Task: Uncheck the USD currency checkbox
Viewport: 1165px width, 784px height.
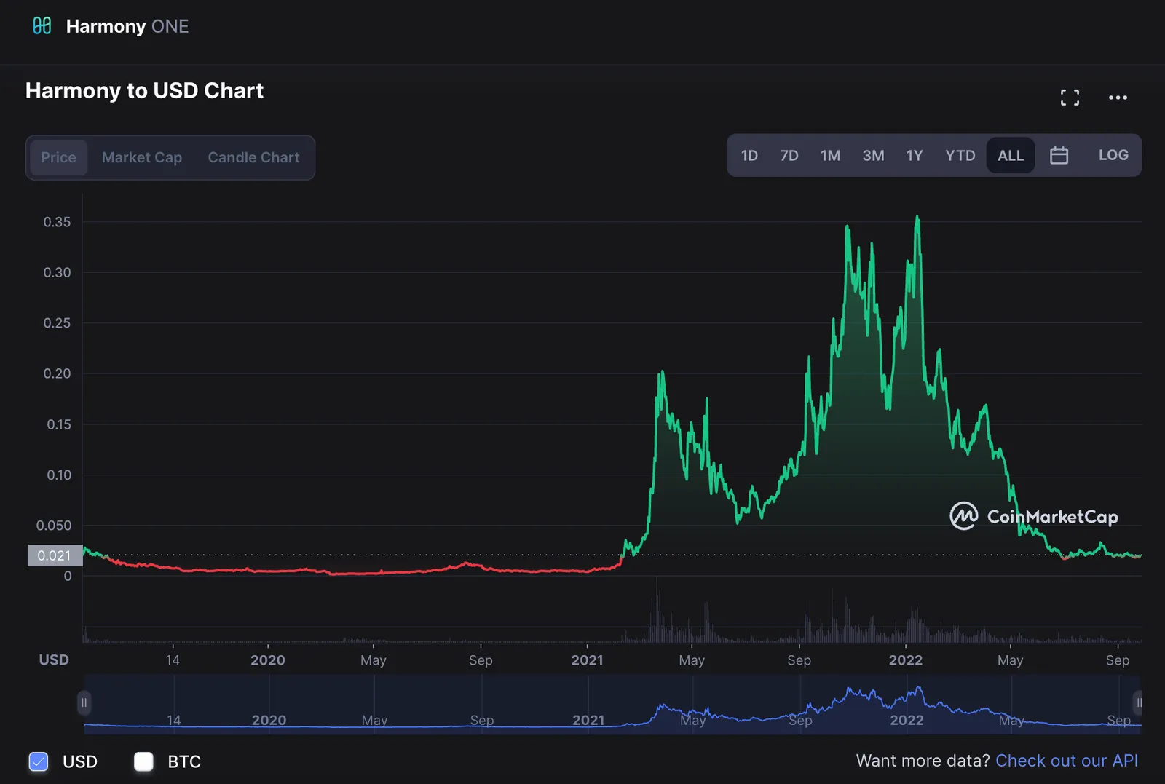Action: point(39,761)
